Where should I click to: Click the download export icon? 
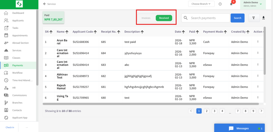point(263,18)
